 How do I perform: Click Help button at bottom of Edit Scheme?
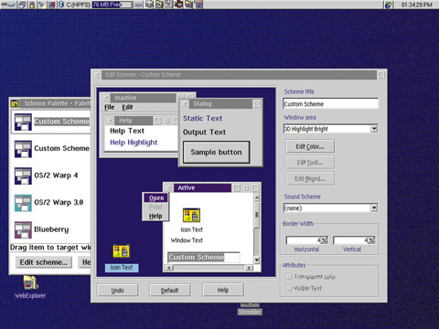tap(223, 290)
